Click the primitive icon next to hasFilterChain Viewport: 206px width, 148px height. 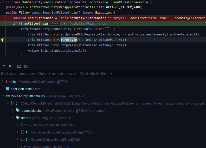pyautogui.click(x=8, y=89)
